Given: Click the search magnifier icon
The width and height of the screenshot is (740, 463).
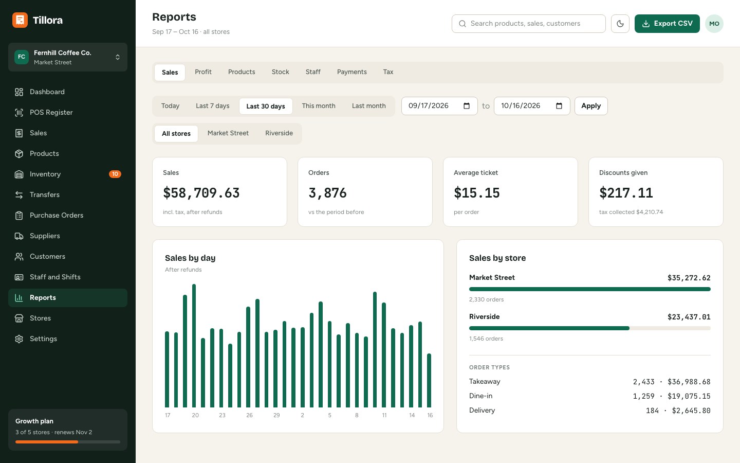Looking at the screenshot, I should [x=462, y=24].
